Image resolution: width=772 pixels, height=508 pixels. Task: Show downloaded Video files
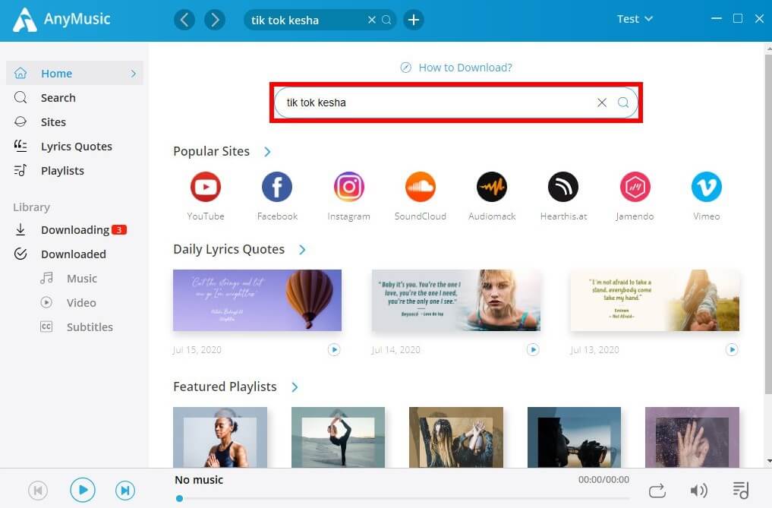click(x=81, y=302)
